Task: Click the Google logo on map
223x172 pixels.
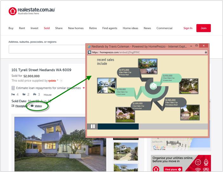Action: coord(159,147)
